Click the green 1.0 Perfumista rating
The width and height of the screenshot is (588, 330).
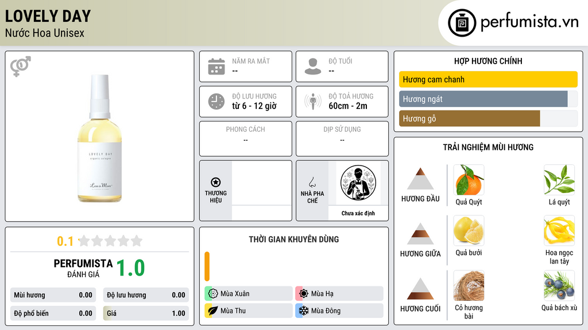tap(130, 268)
